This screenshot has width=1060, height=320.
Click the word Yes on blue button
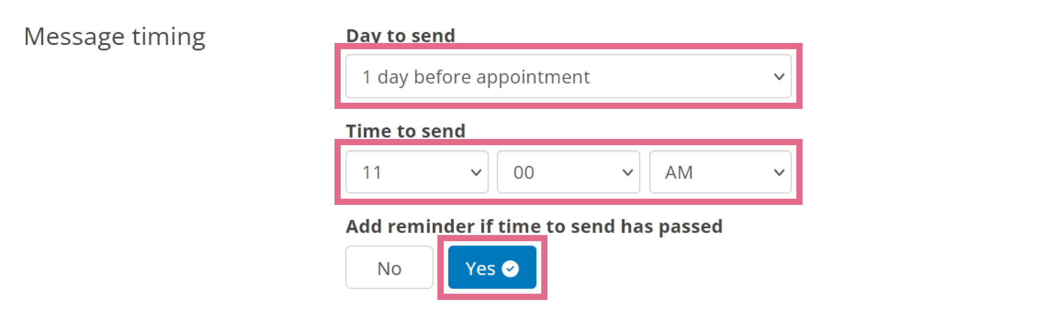pos(480,268)
